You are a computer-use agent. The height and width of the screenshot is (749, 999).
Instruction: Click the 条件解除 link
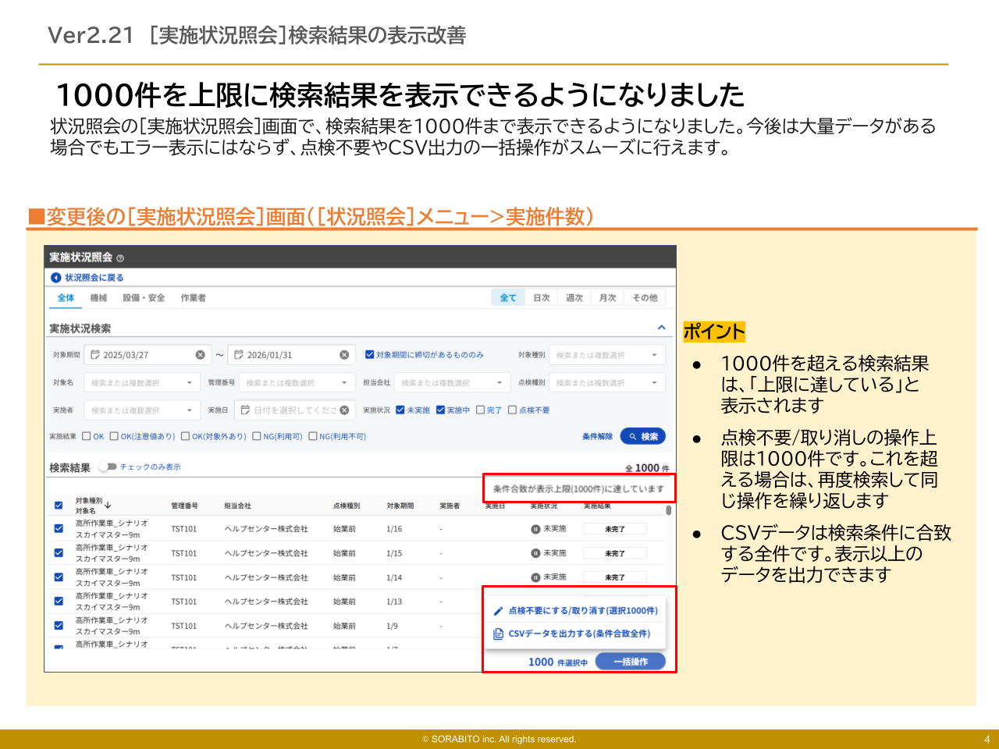pyautogui.click(x=597, y=437)
